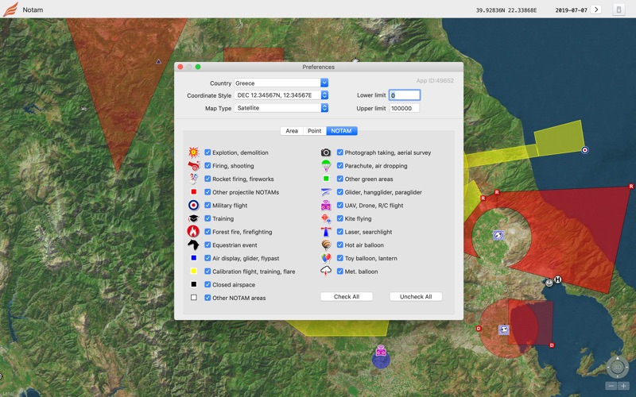Zoom in the map with the plus button
Image resolution: width=636 pixels, height=397 pixels.
point(623,386)
